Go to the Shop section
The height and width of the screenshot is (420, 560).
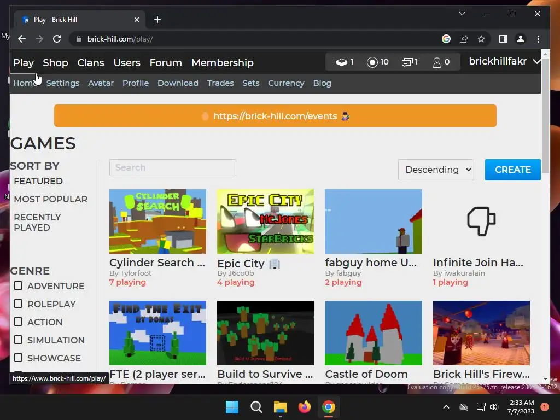point(55,63)
